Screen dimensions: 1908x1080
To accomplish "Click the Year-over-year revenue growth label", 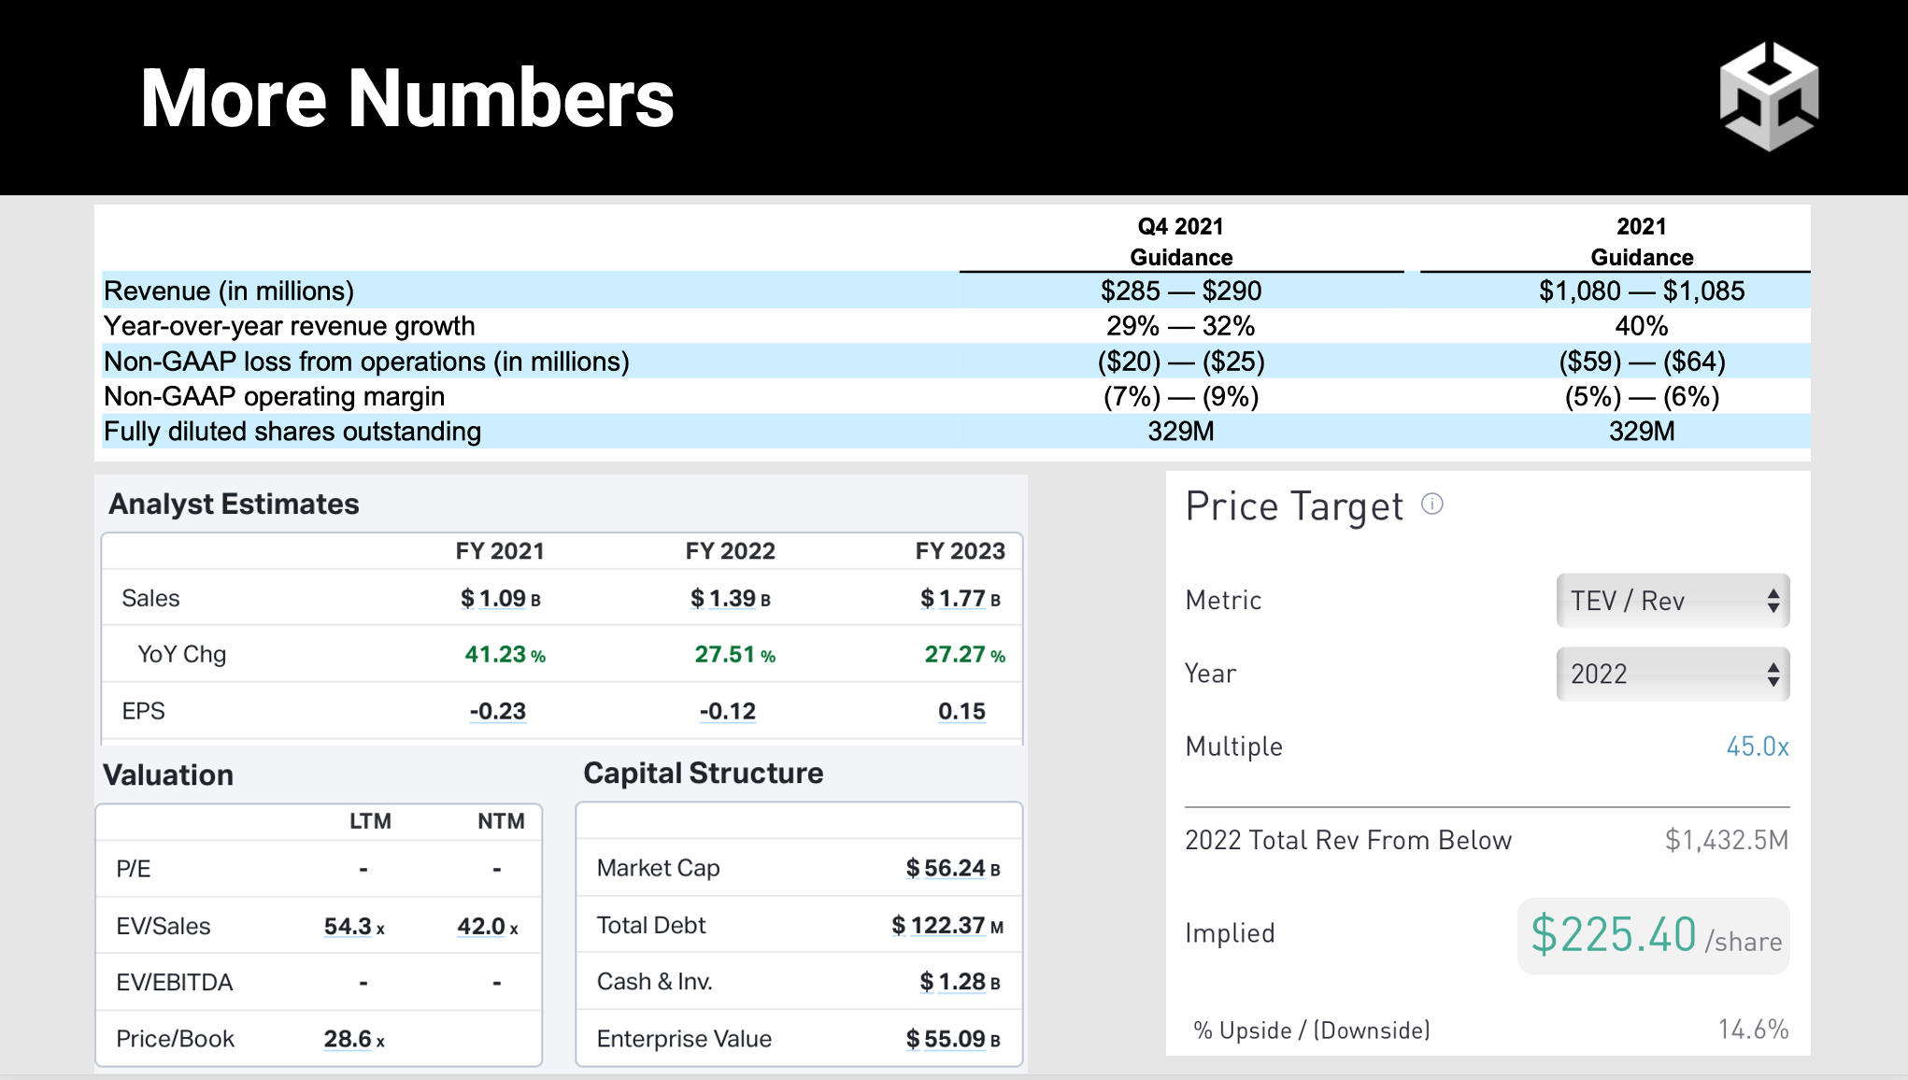I will point(290,326).
